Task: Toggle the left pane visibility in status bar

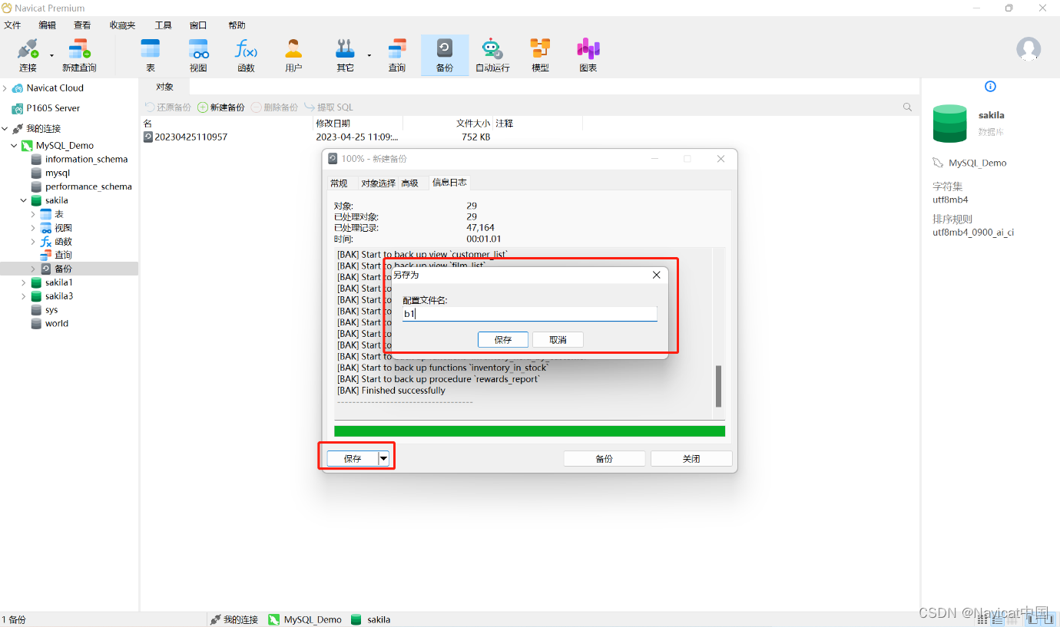Action: [1032, 619]
